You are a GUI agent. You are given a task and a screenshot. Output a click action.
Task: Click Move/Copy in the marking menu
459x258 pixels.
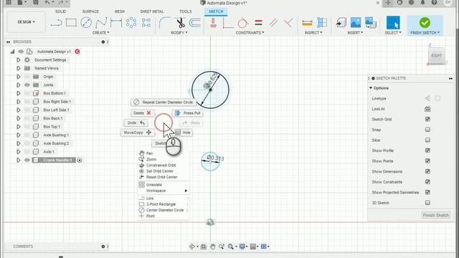tap(137, 133)
